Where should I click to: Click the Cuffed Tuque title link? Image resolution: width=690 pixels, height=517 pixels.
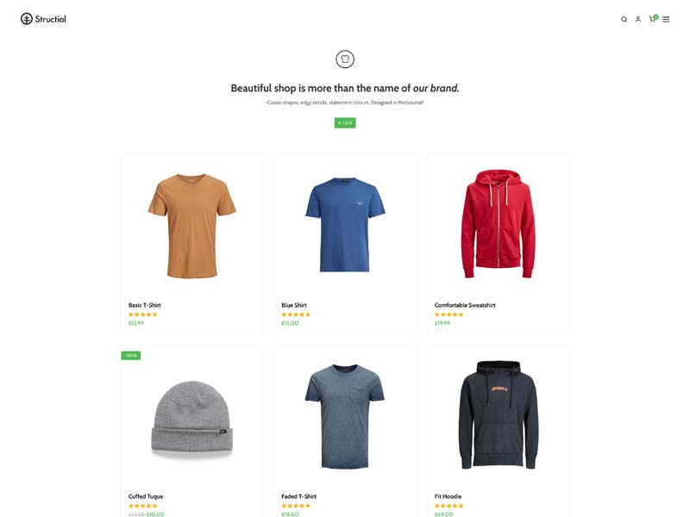click(146, 496)
